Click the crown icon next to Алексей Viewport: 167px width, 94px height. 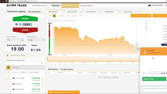(150, 5)
